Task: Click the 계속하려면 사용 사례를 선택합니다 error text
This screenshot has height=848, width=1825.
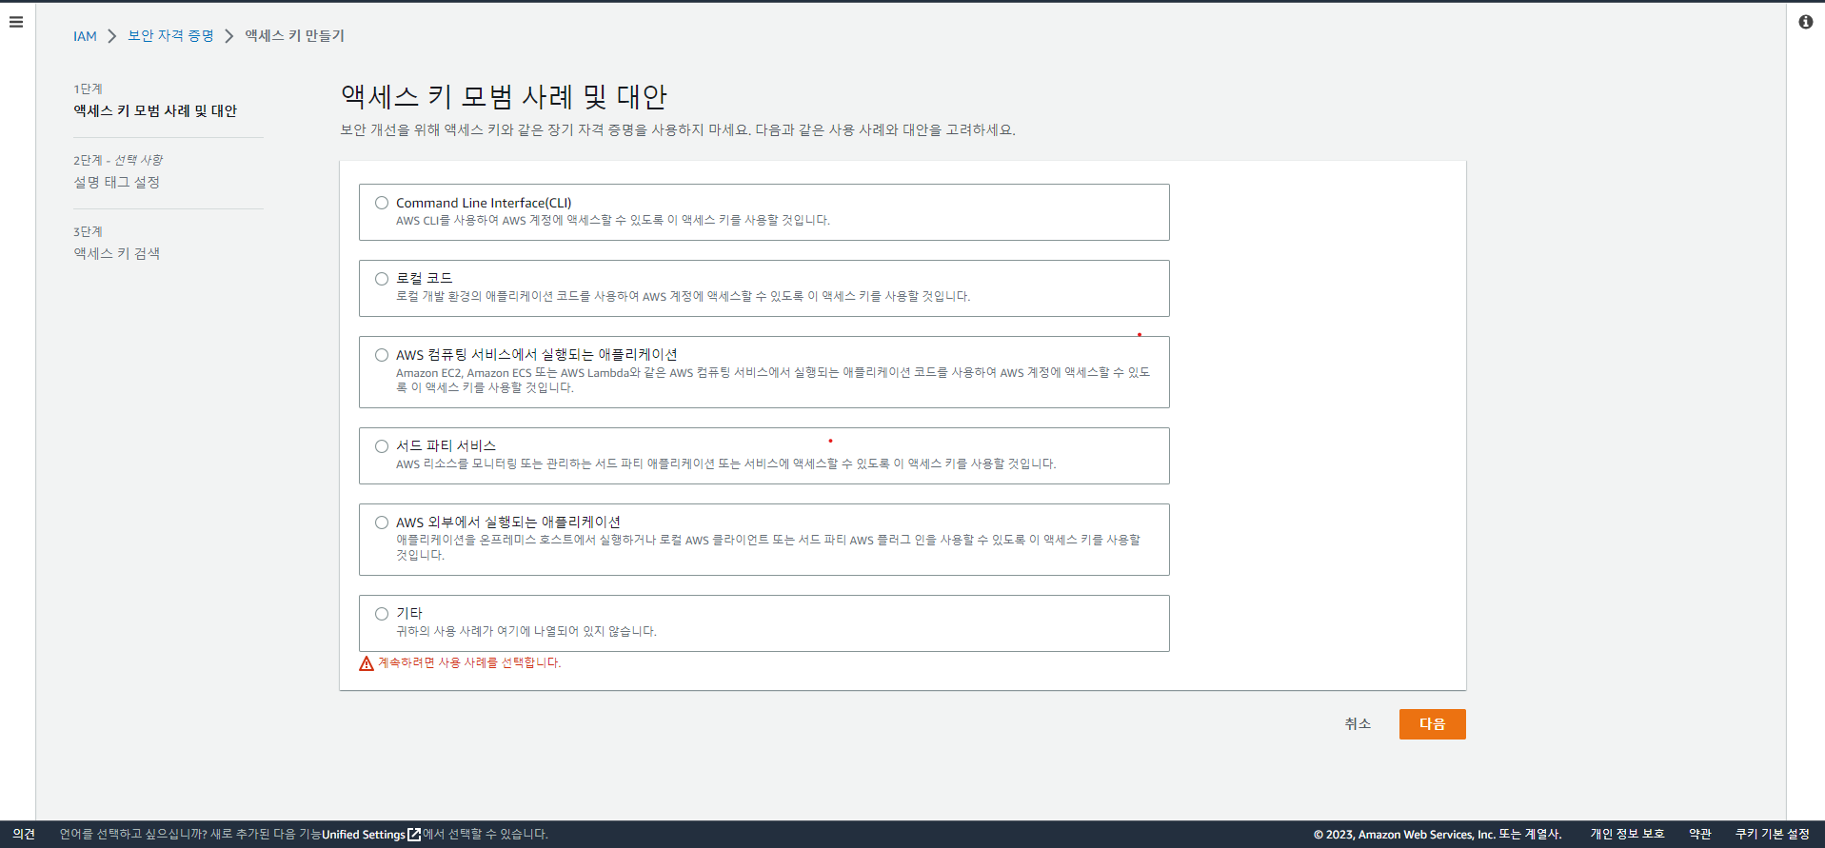Action: [x=469, y=662]
